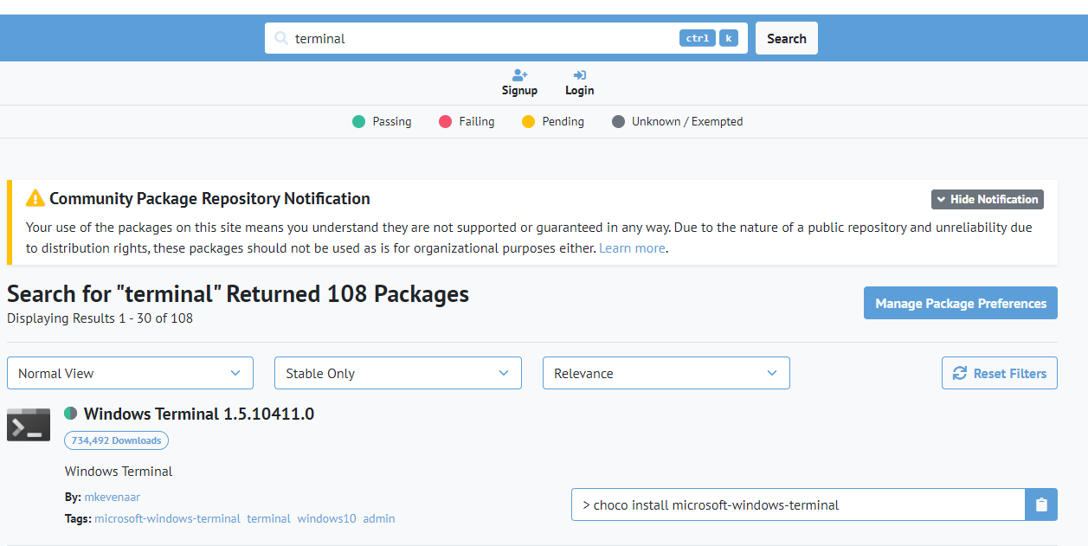Image resolution: width=1088 pixels, height=546 pixels.
Task: Click the Signup user-plus icon
Action: tap(519, 75)
